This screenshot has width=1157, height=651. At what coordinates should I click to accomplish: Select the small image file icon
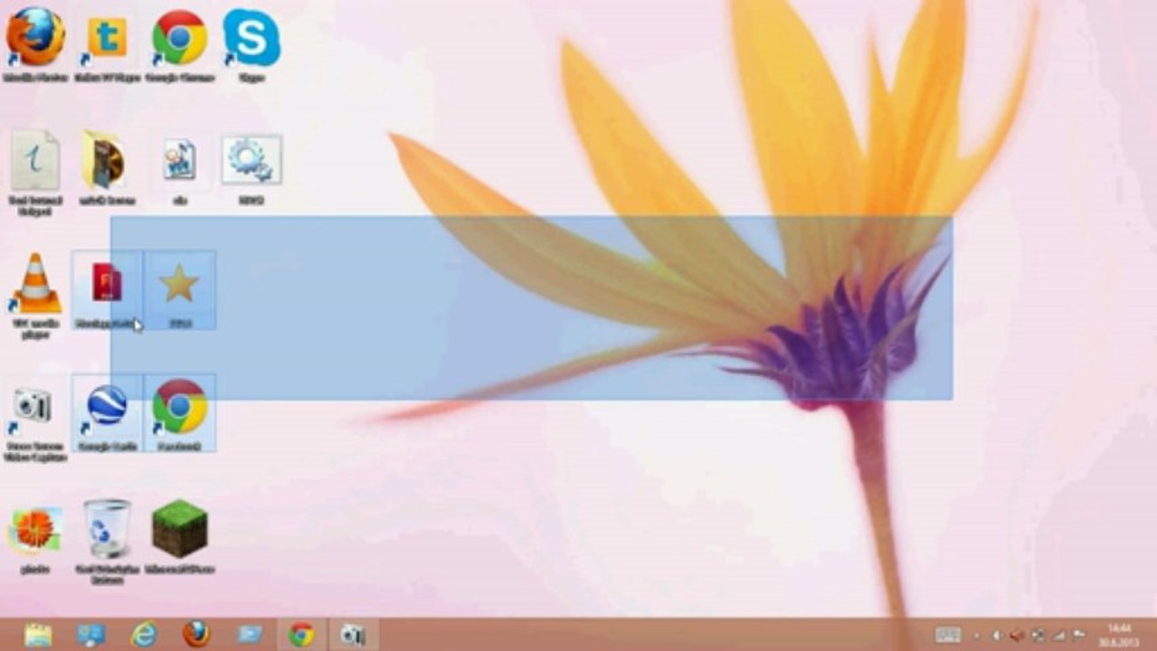(x=179, y=161)
